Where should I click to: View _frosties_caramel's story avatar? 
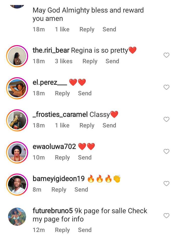coord(17,120)
